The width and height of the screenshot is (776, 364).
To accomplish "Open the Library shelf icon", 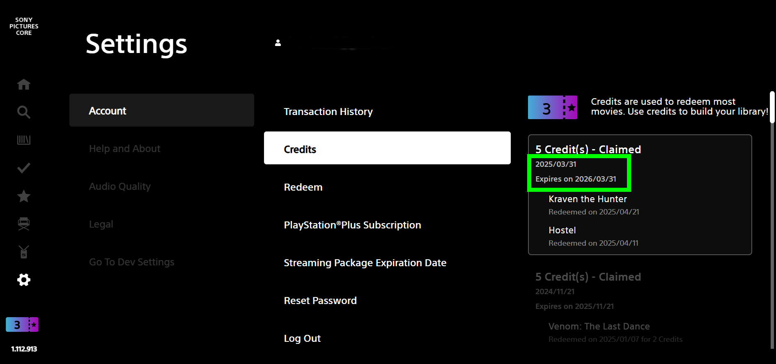I will tap(24, 140).
